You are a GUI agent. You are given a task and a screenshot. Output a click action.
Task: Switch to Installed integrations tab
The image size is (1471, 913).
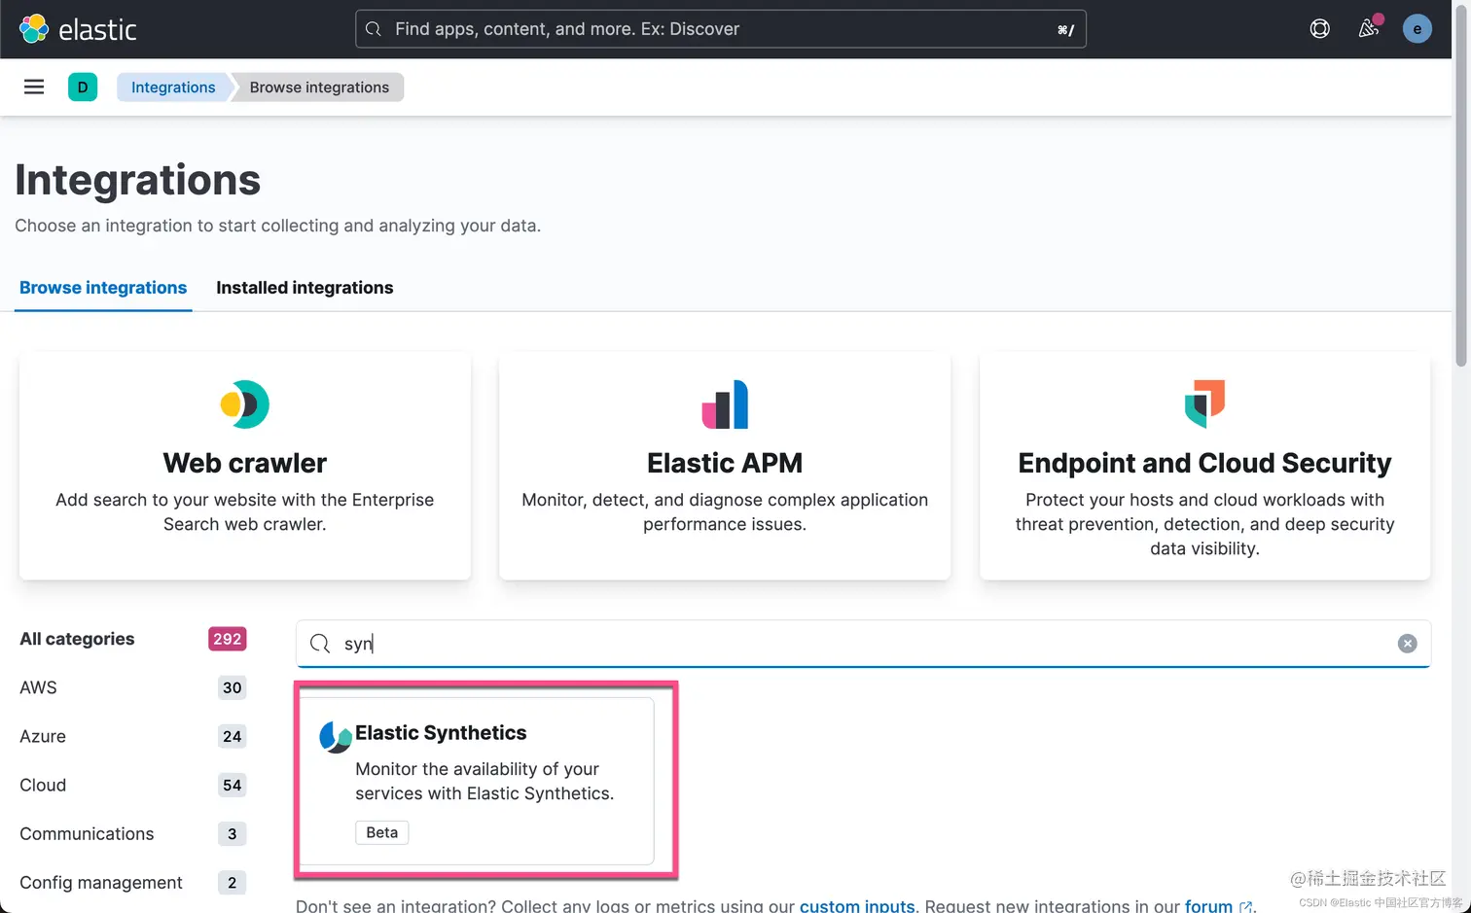[305, 288]
